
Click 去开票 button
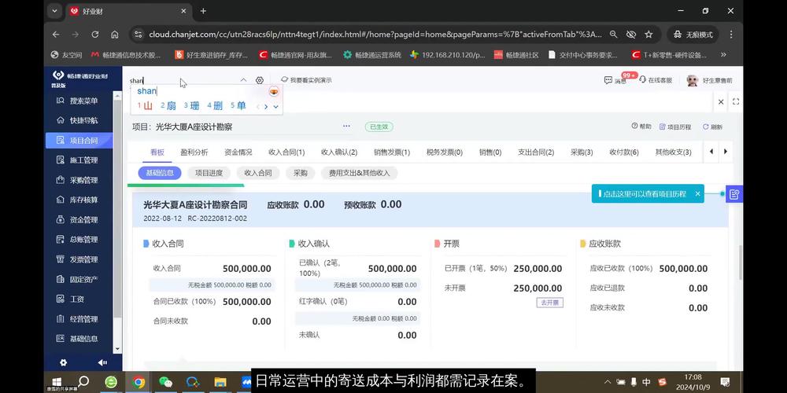549,303
